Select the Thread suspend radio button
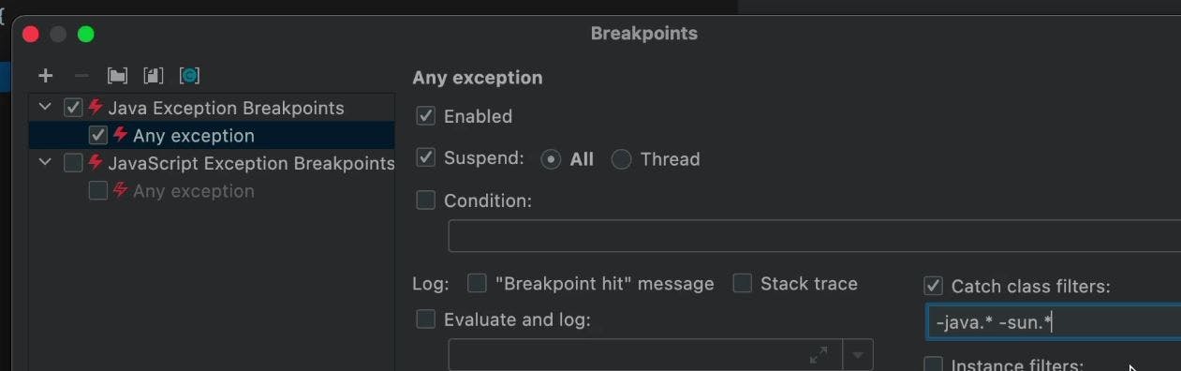The image size is (1181, 371). click(x=621, y=159)
